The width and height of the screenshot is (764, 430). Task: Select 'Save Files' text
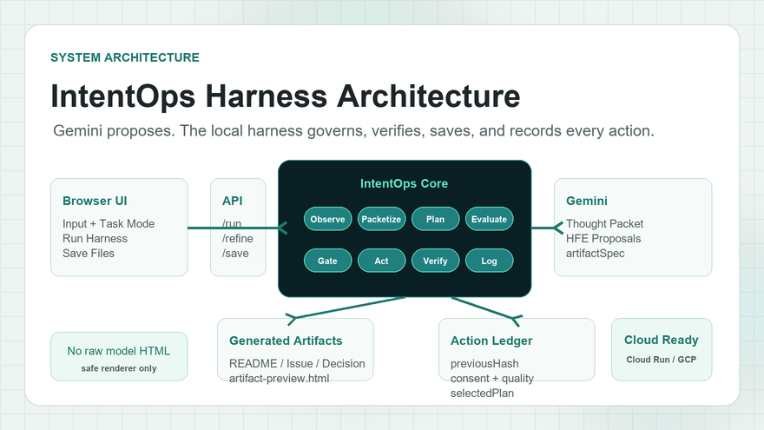(x=89, y=253)
